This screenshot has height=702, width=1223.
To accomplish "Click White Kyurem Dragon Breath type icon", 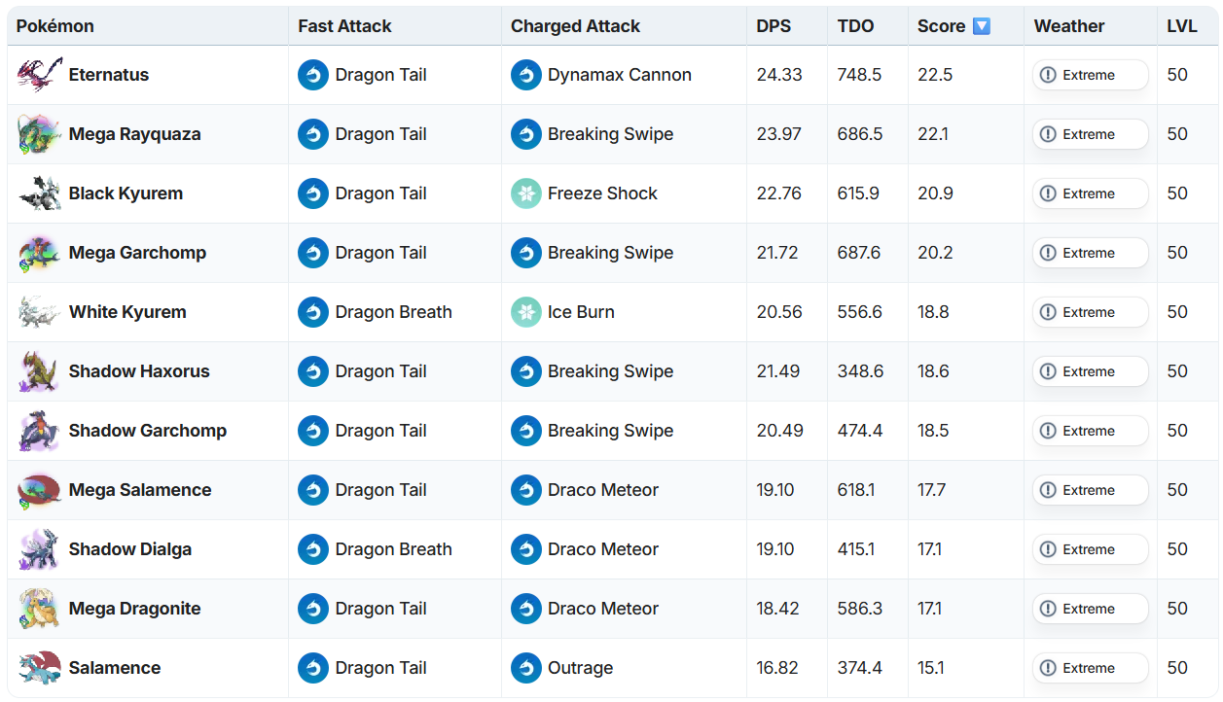I will tap(313, 312).
